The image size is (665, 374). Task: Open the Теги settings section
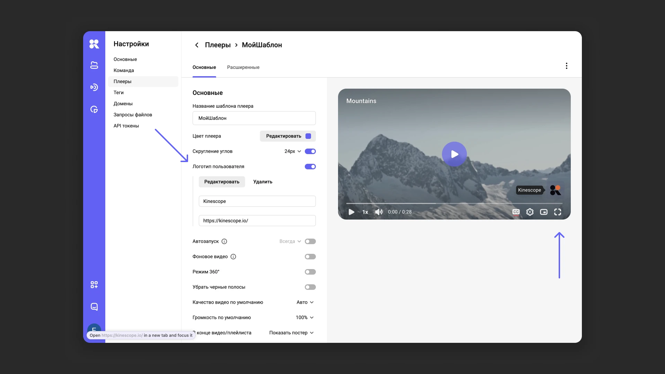pyautogui.click(x=118, y=92)
